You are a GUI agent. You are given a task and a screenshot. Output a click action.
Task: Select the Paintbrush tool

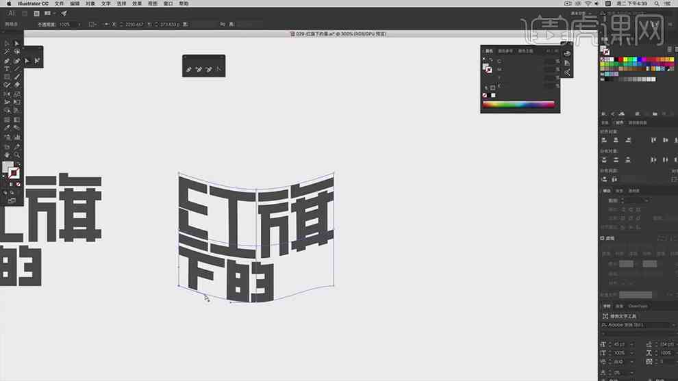17,77
